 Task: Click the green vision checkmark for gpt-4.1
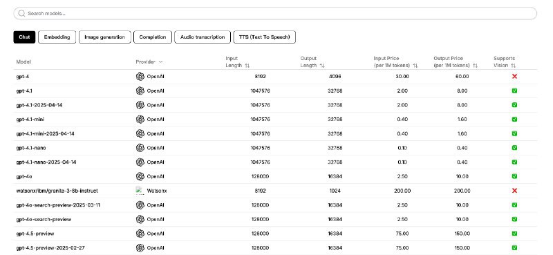pos(514,91)
